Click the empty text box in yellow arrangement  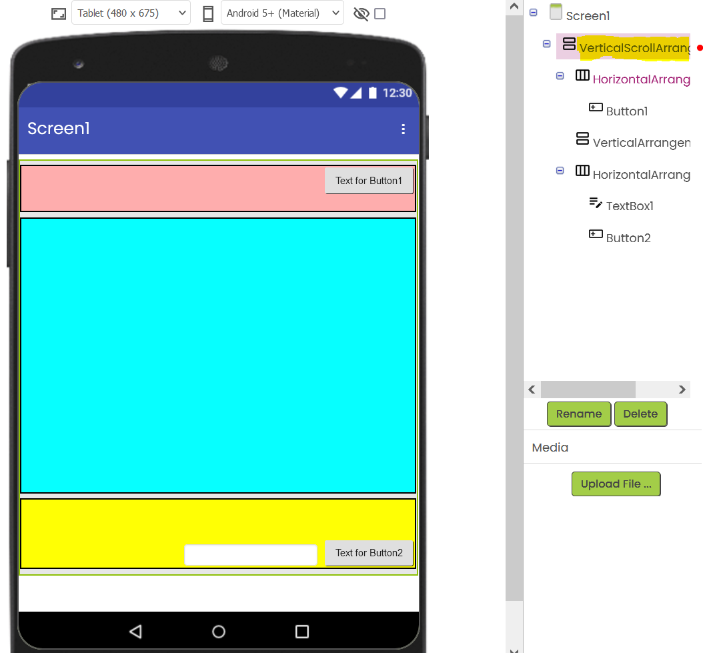(x=251, y=555)
